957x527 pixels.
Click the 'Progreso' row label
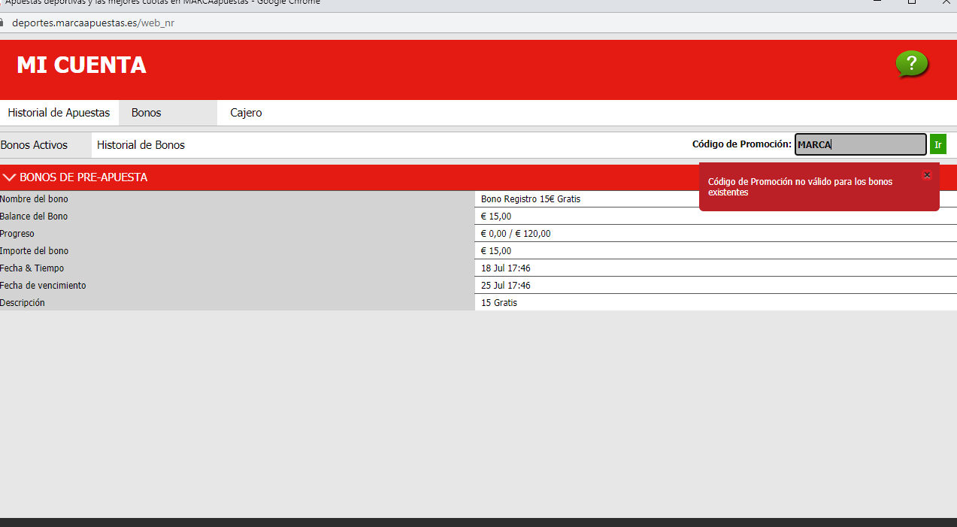tap(17, 234)
